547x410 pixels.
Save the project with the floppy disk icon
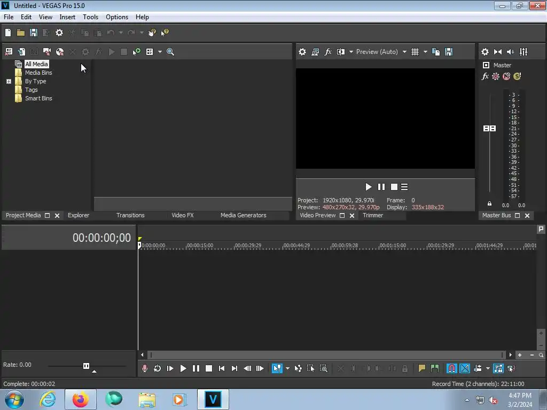34,33
